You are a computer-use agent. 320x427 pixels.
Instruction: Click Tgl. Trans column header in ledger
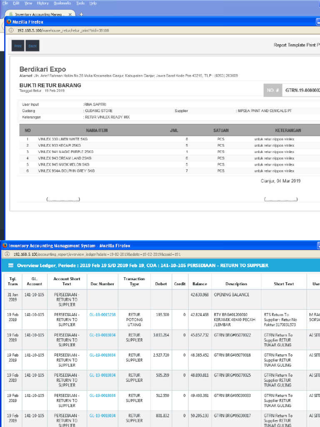(13, 281)
